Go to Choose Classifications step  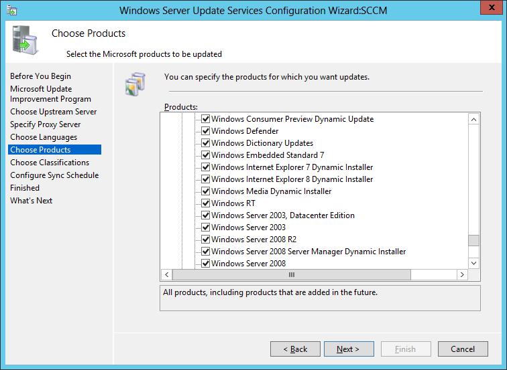[50, 163]
